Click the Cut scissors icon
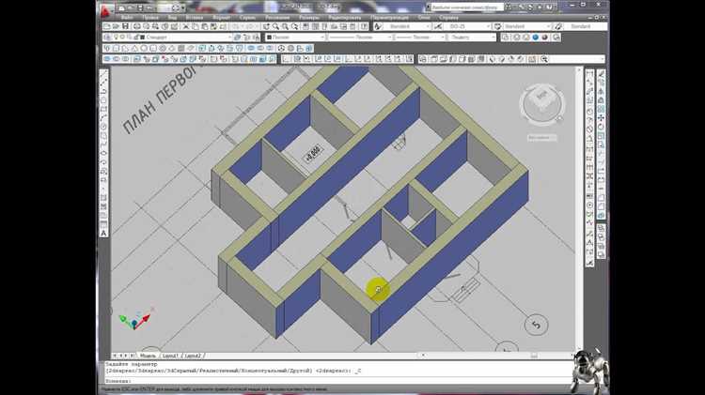705x395 pixels. pyautogui.click(x=186, y=26)
